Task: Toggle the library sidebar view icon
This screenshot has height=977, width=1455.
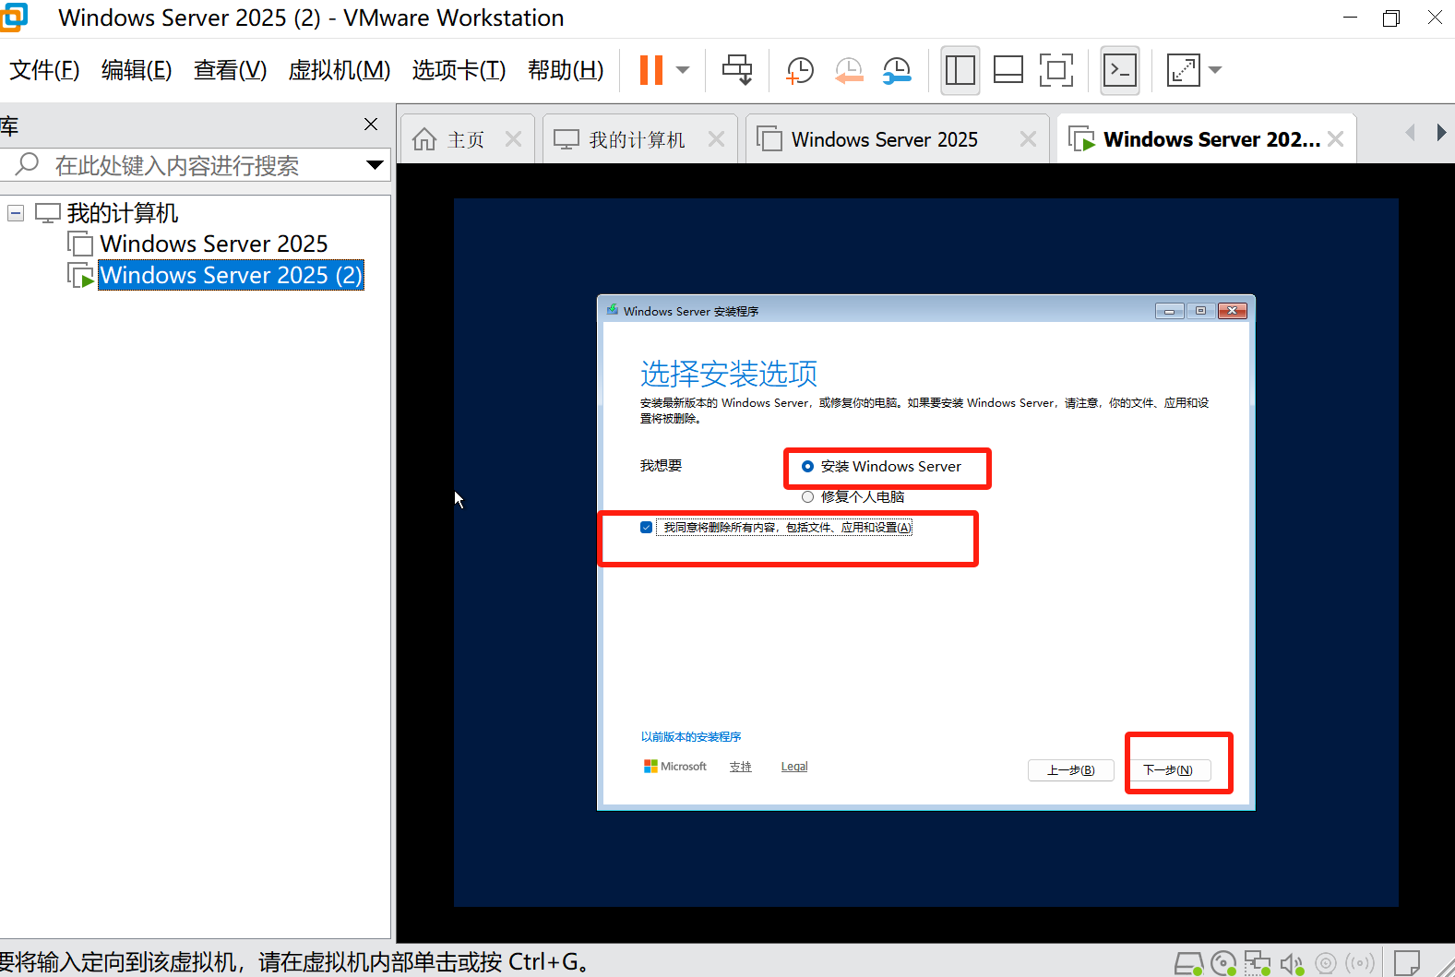Action: click(960, 70)
